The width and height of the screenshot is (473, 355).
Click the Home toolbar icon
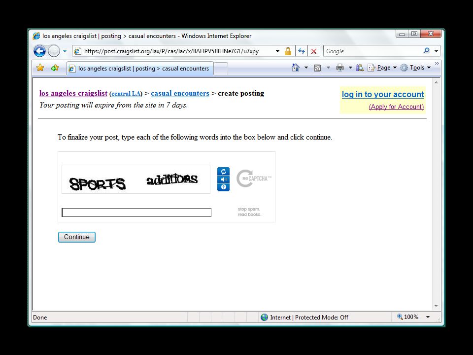tap(296, 68)
